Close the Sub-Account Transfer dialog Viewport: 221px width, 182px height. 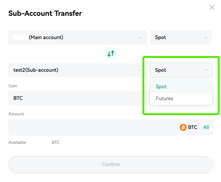point(212,7)
